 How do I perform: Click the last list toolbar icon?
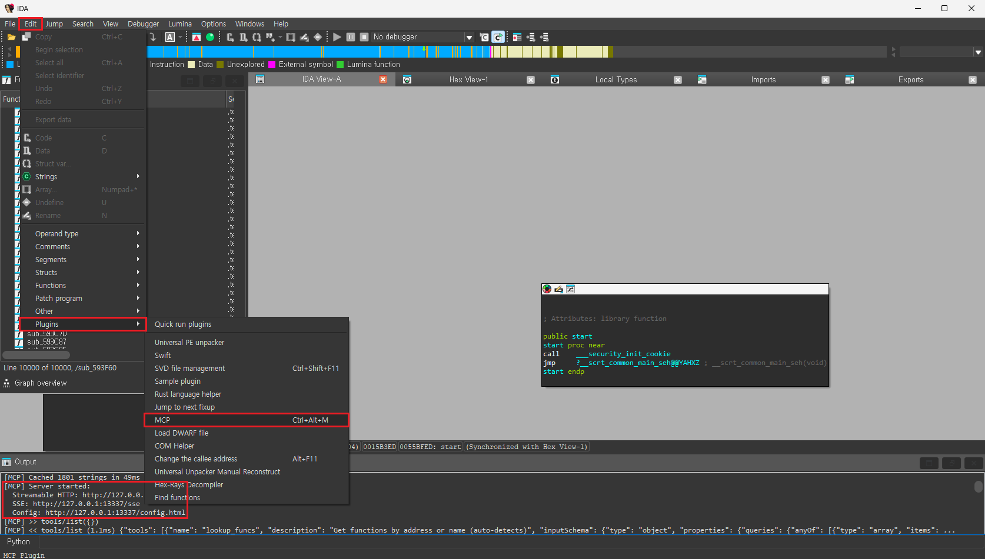point(544,37)
